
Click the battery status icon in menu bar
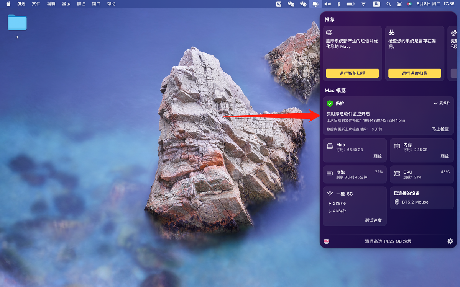(x=350, y=4)
